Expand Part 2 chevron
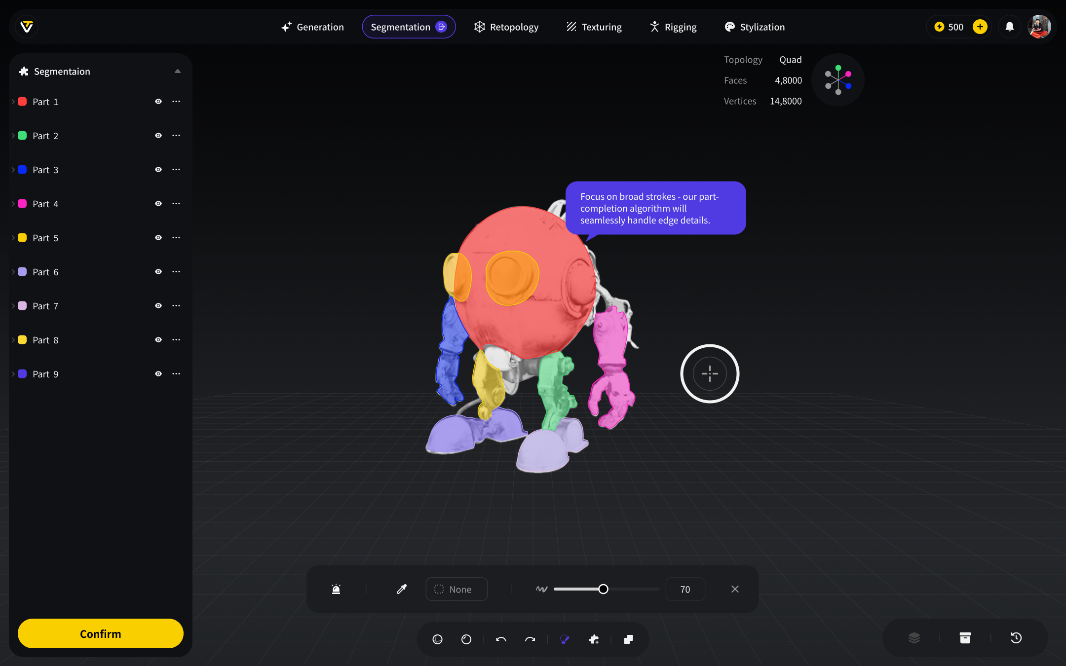 [13, 136]
